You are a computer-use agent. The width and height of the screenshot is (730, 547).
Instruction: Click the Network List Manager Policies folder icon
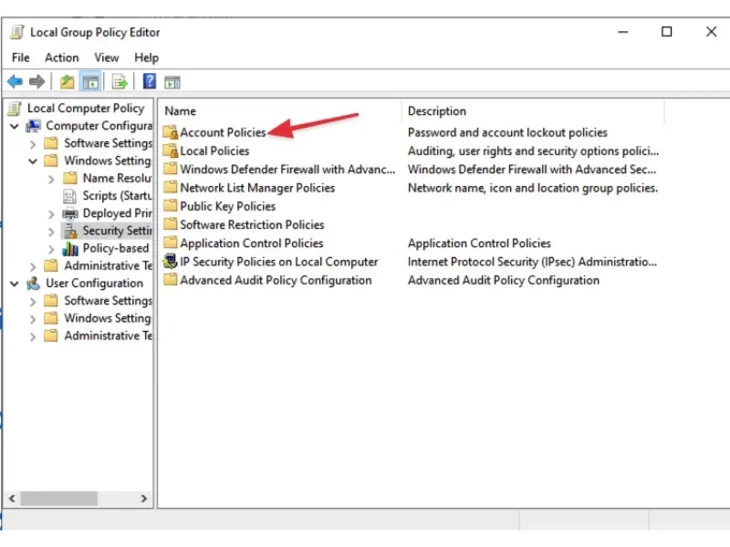[171, 187]
